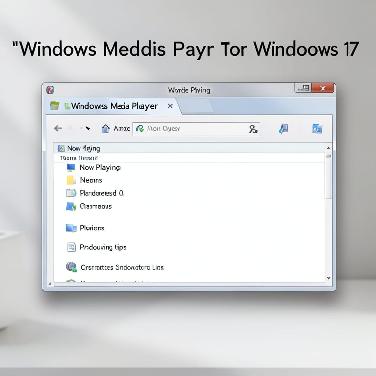This screenshot has width=376, height=376.
Task: Click the Windowss Media Player tab icon
Action: (x=55, y=106)
